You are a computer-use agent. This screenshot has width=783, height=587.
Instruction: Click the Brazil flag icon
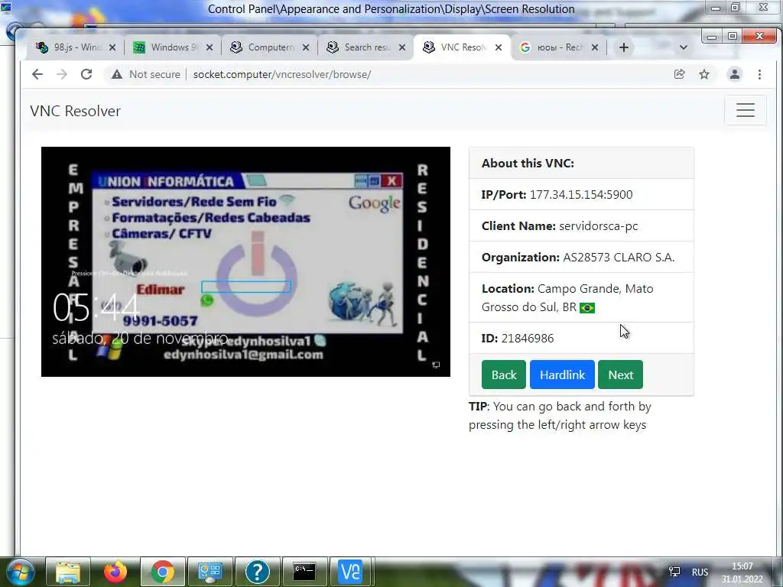pyautogui.click(x=586, y=308)
